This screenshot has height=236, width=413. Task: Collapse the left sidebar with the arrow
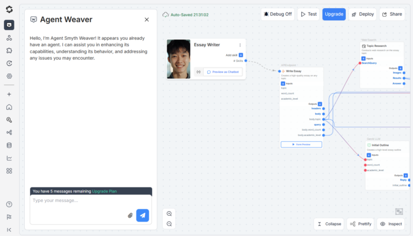click(9, 230)
